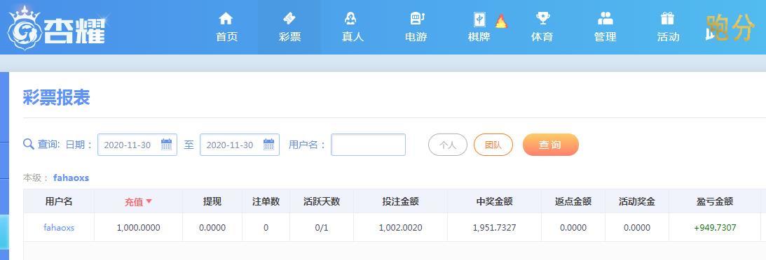Image resolution: width=766 pixels, height=260 pixels.
Task: Click the 跑分 banner at top right
Action: click(730, 27)
